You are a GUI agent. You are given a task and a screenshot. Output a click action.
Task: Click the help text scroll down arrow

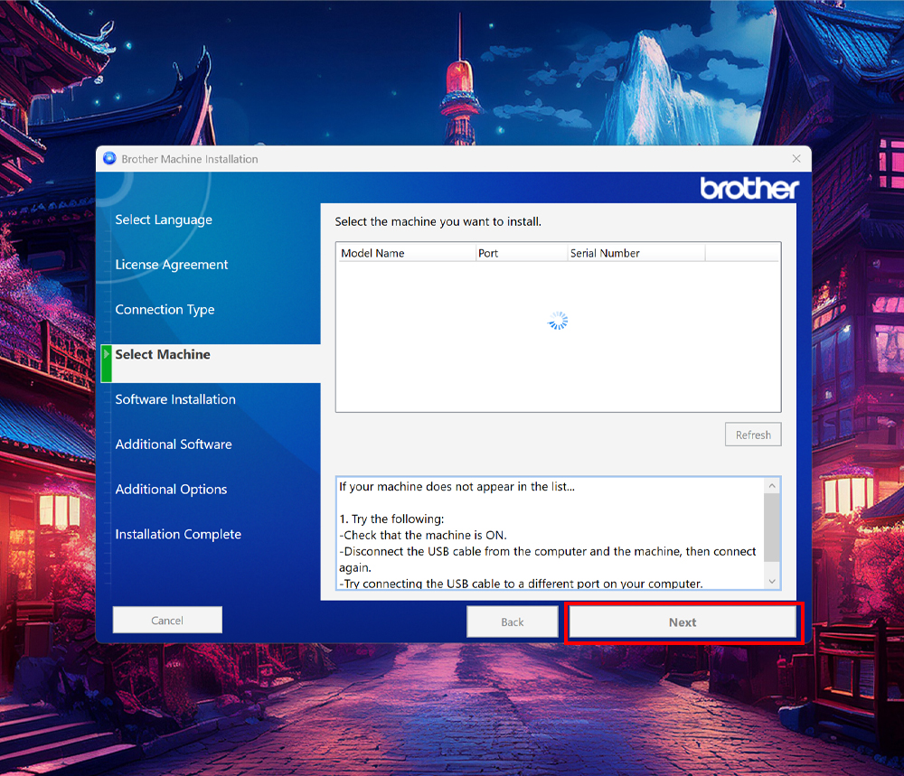tap(772, 581)
